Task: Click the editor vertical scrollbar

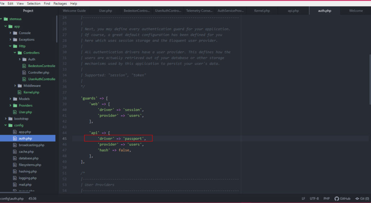Action: click(x=369, y=91)
